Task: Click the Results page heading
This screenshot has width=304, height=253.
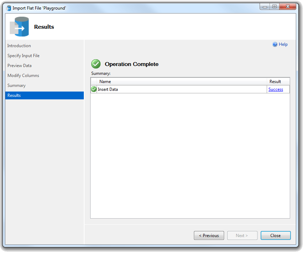Action: [44, 27]
